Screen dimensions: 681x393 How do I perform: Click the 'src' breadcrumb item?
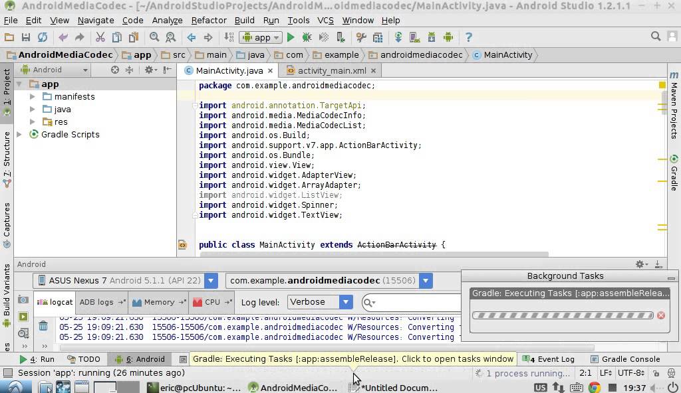pyautogui.click(x=174, y=55)
